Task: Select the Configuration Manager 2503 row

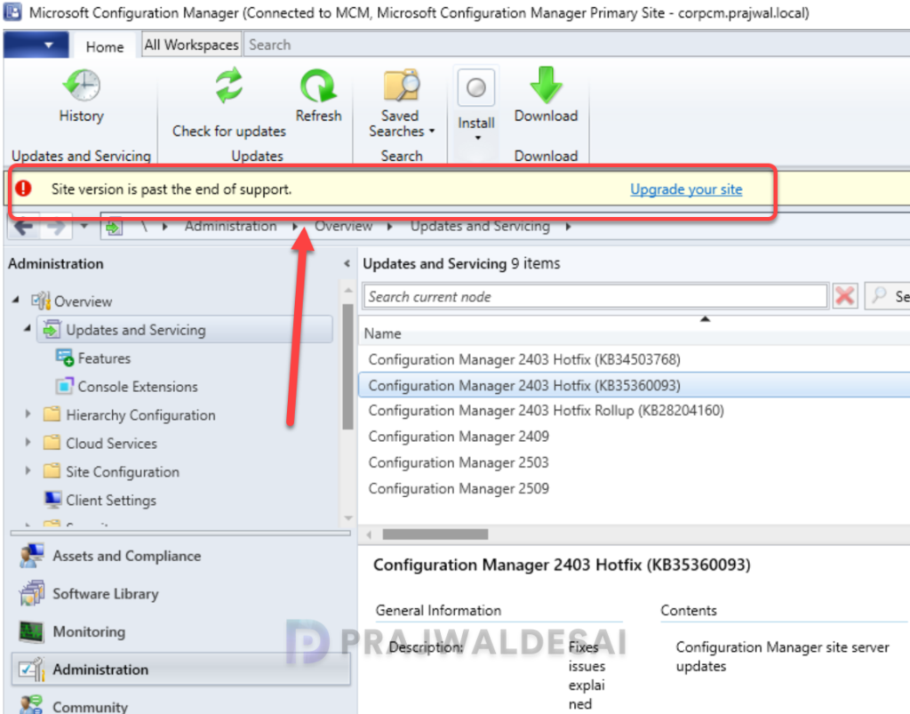Action: coord(459,462)
